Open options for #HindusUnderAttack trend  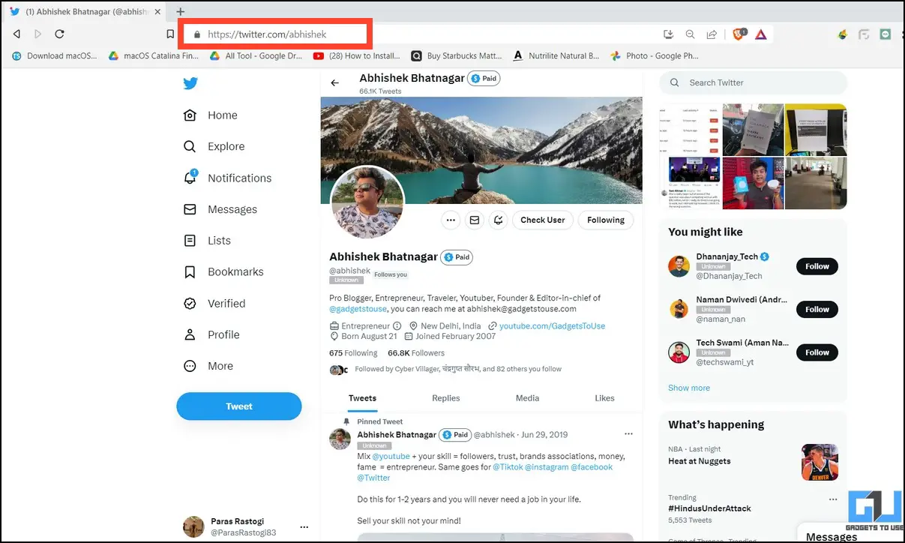832,499
